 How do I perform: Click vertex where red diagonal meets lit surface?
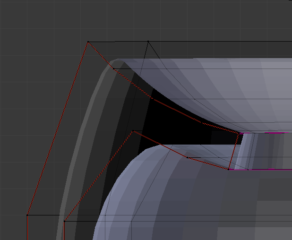pos(114,69)
